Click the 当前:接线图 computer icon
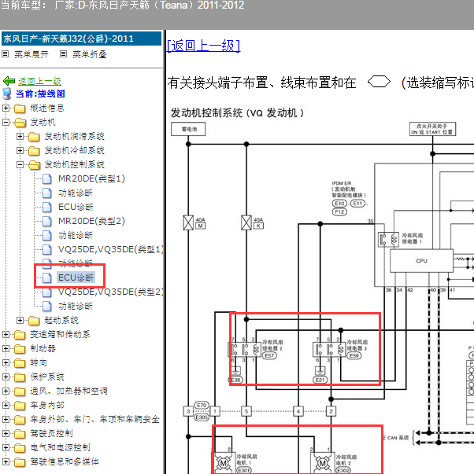Viewport: 474px width, 474px height. [9, 94]
